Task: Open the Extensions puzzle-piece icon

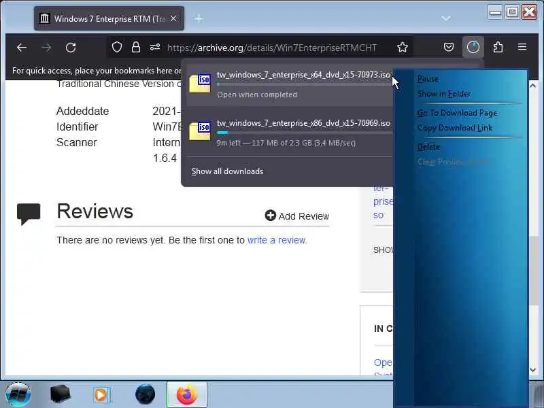Action: coord(498,47)
